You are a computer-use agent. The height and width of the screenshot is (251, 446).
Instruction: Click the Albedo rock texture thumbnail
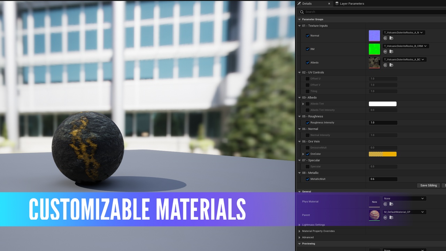click(375, 63)
